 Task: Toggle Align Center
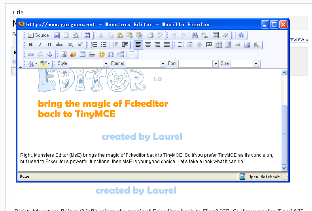[x=147, y=45]
